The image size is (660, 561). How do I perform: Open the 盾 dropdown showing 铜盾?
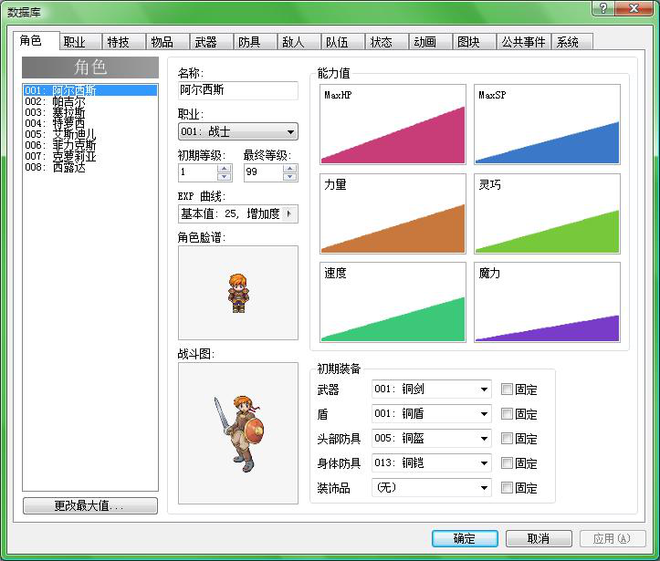pyautogui.click(x=432, y=414)
